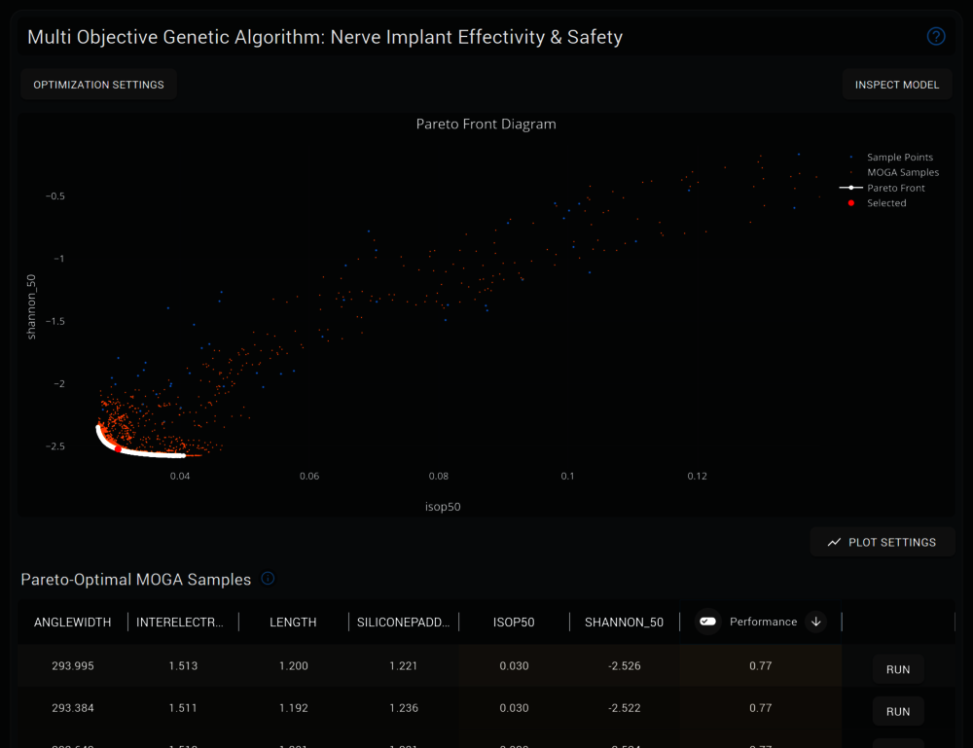
Task: Click info icon beside Pareto-Optimal MOGA Samples
Action: coord(268,579)
